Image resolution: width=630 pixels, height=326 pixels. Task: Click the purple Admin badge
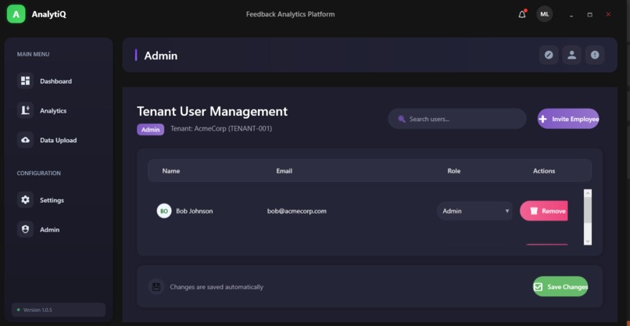pyautogui.click(x=150, y=130)
